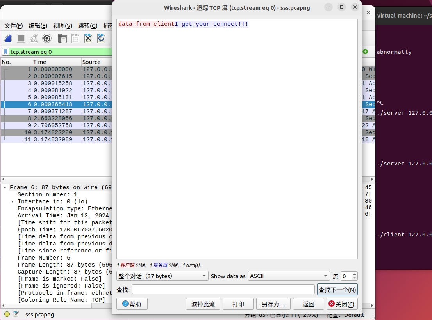
Task: Click the Back (返回) button
Action: coord(308,304)
